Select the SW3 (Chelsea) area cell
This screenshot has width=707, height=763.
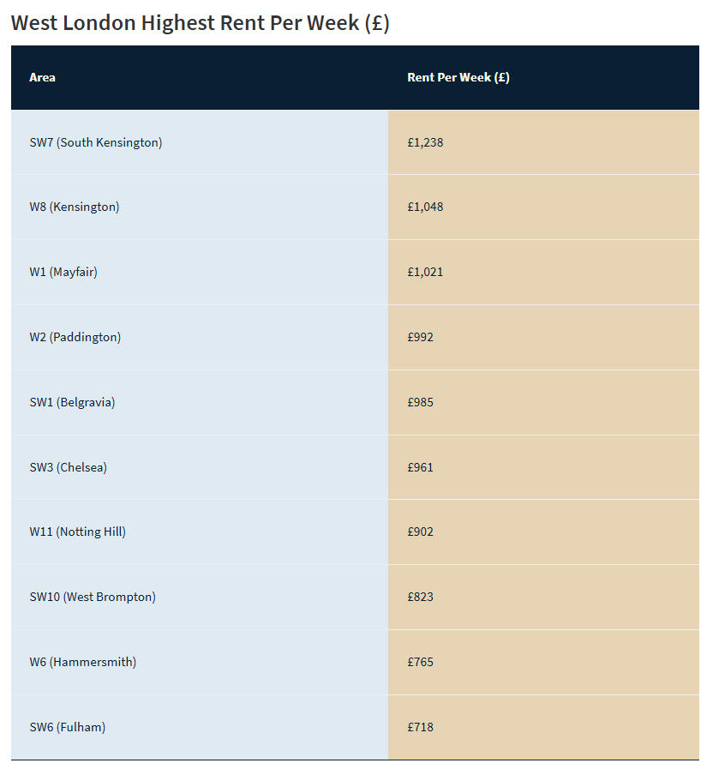click(200, 467)
